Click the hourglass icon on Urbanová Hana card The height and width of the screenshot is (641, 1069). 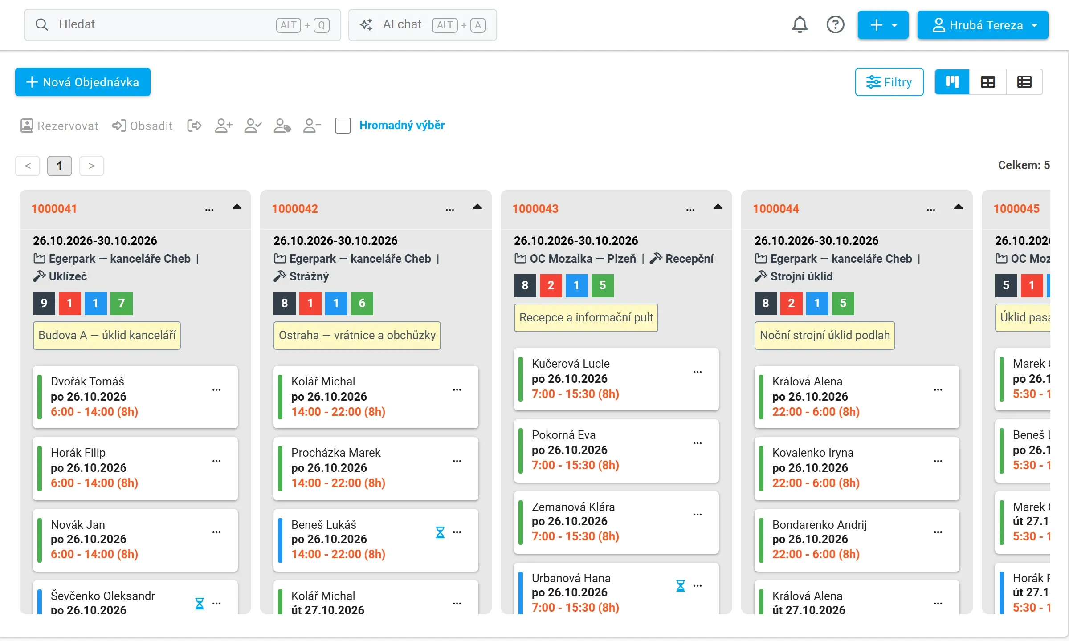tap(681, 586)
